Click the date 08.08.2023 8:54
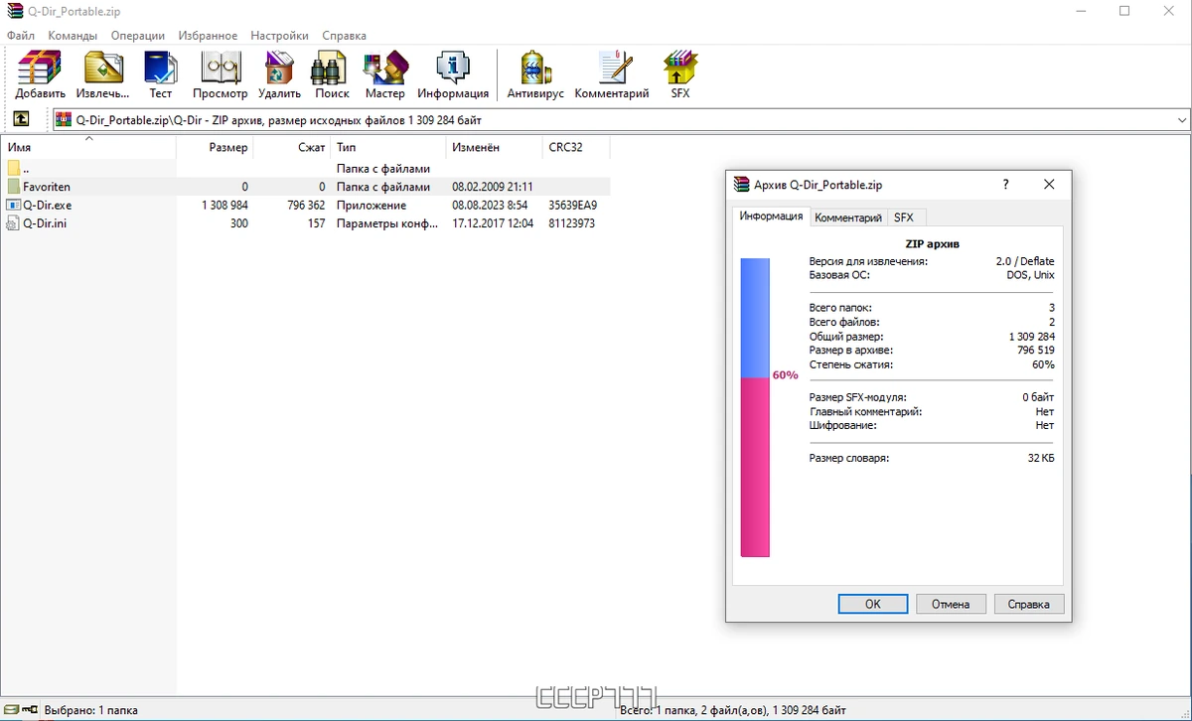The image size is (1192, 721). [x=490, y=205]
